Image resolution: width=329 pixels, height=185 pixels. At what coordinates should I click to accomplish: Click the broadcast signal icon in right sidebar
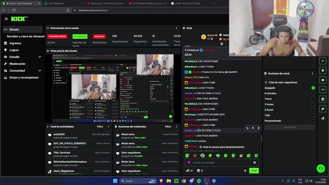[323, 89]
